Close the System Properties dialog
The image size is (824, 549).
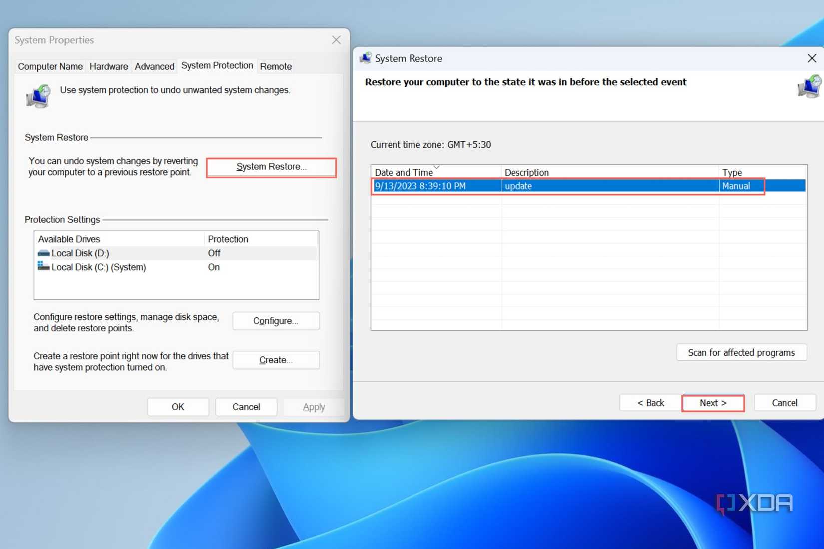point(336,40)
